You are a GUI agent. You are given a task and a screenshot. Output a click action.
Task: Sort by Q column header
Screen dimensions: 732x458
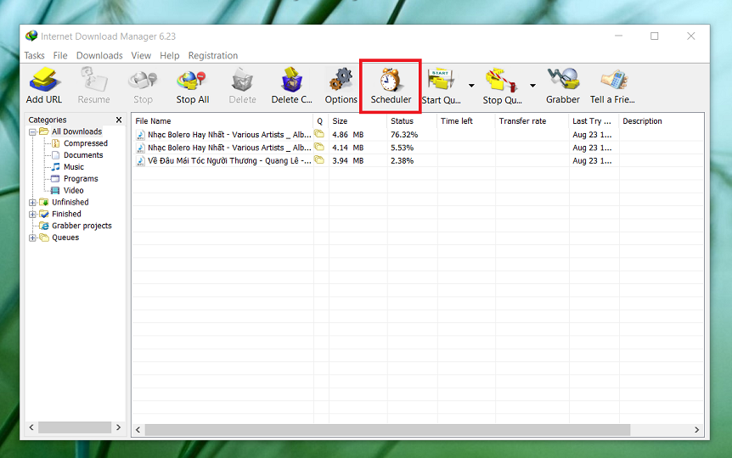pyautogui.click(x=321, y=120)
